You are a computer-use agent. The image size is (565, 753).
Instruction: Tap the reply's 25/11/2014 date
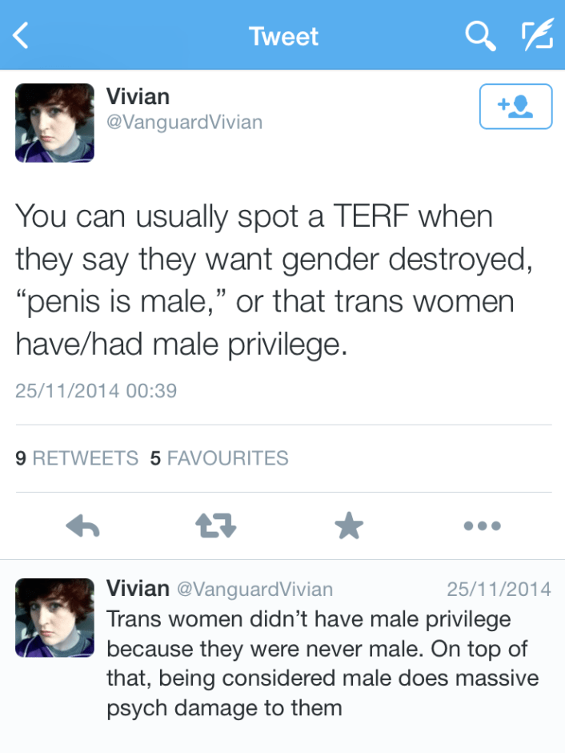coord(499,590)
